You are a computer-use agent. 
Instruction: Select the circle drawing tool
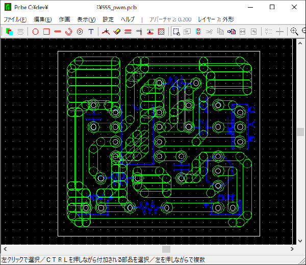click(x=35, y=32)
